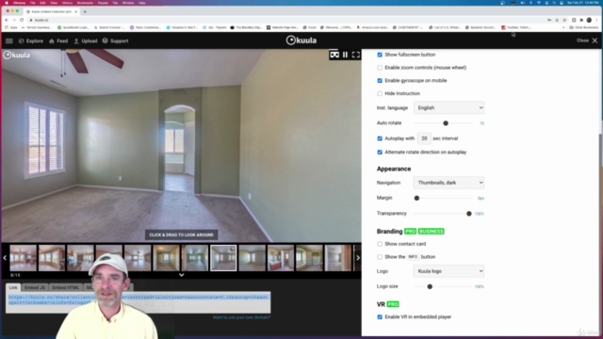Open the Chrome profile avatar
603x339 pixels.
(589, 20)
